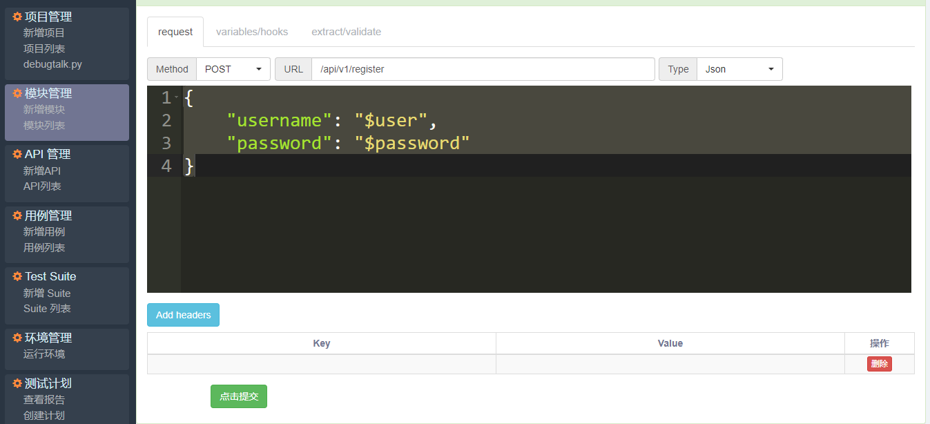Click the Method label
Viewport: 930px width, 424px height.
[172, 69]
